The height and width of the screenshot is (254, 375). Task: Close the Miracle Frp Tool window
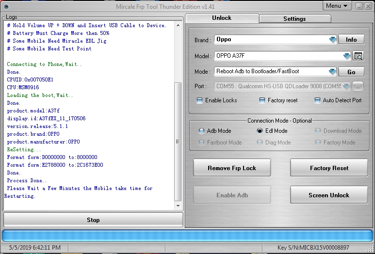[x=368, y=6]
